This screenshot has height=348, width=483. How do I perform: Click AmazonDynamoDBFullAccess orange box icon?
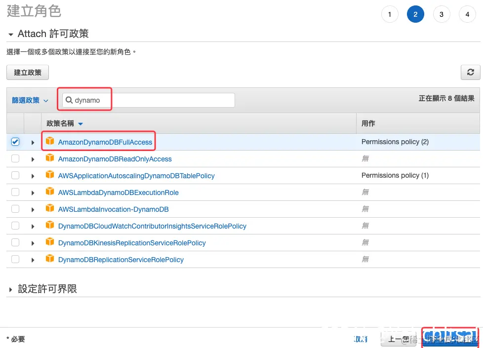(50, 141)
